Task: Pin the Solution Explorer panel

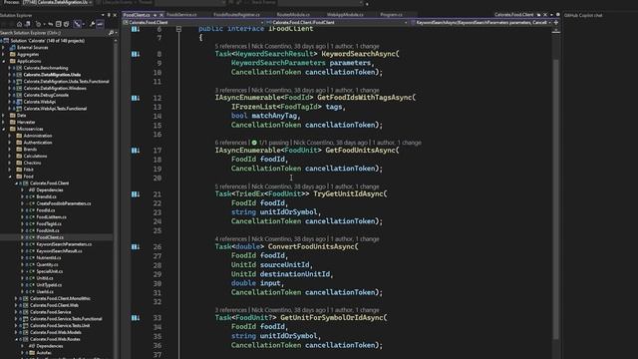Action: (109, 16)
